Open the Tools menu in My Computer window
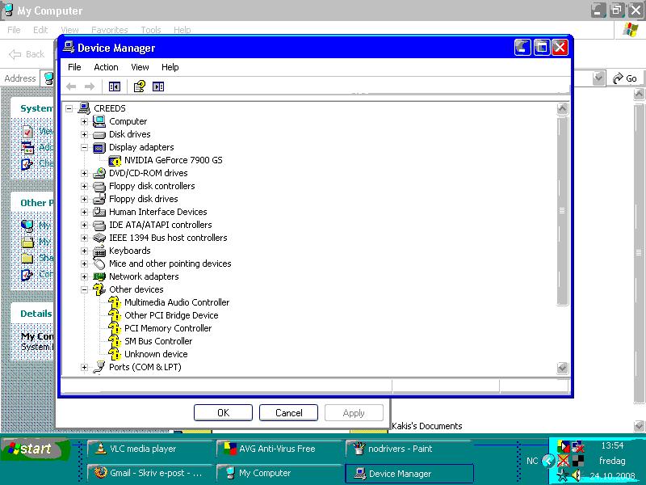This screenshot has width=646, height=485. (151, 30)
